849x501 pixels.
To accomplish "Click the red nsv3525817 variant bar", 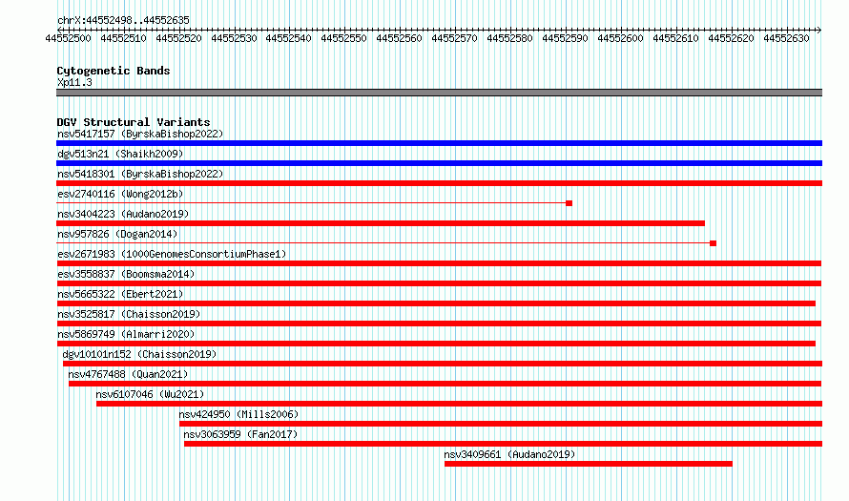I will 439,324.
